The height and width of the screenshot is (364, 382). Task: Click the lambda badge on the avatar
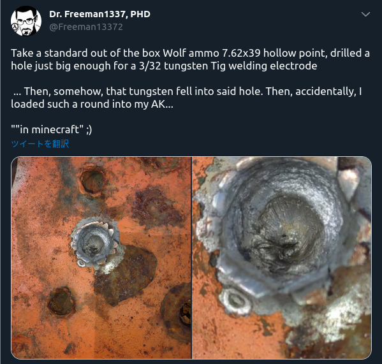click(15, 26)
